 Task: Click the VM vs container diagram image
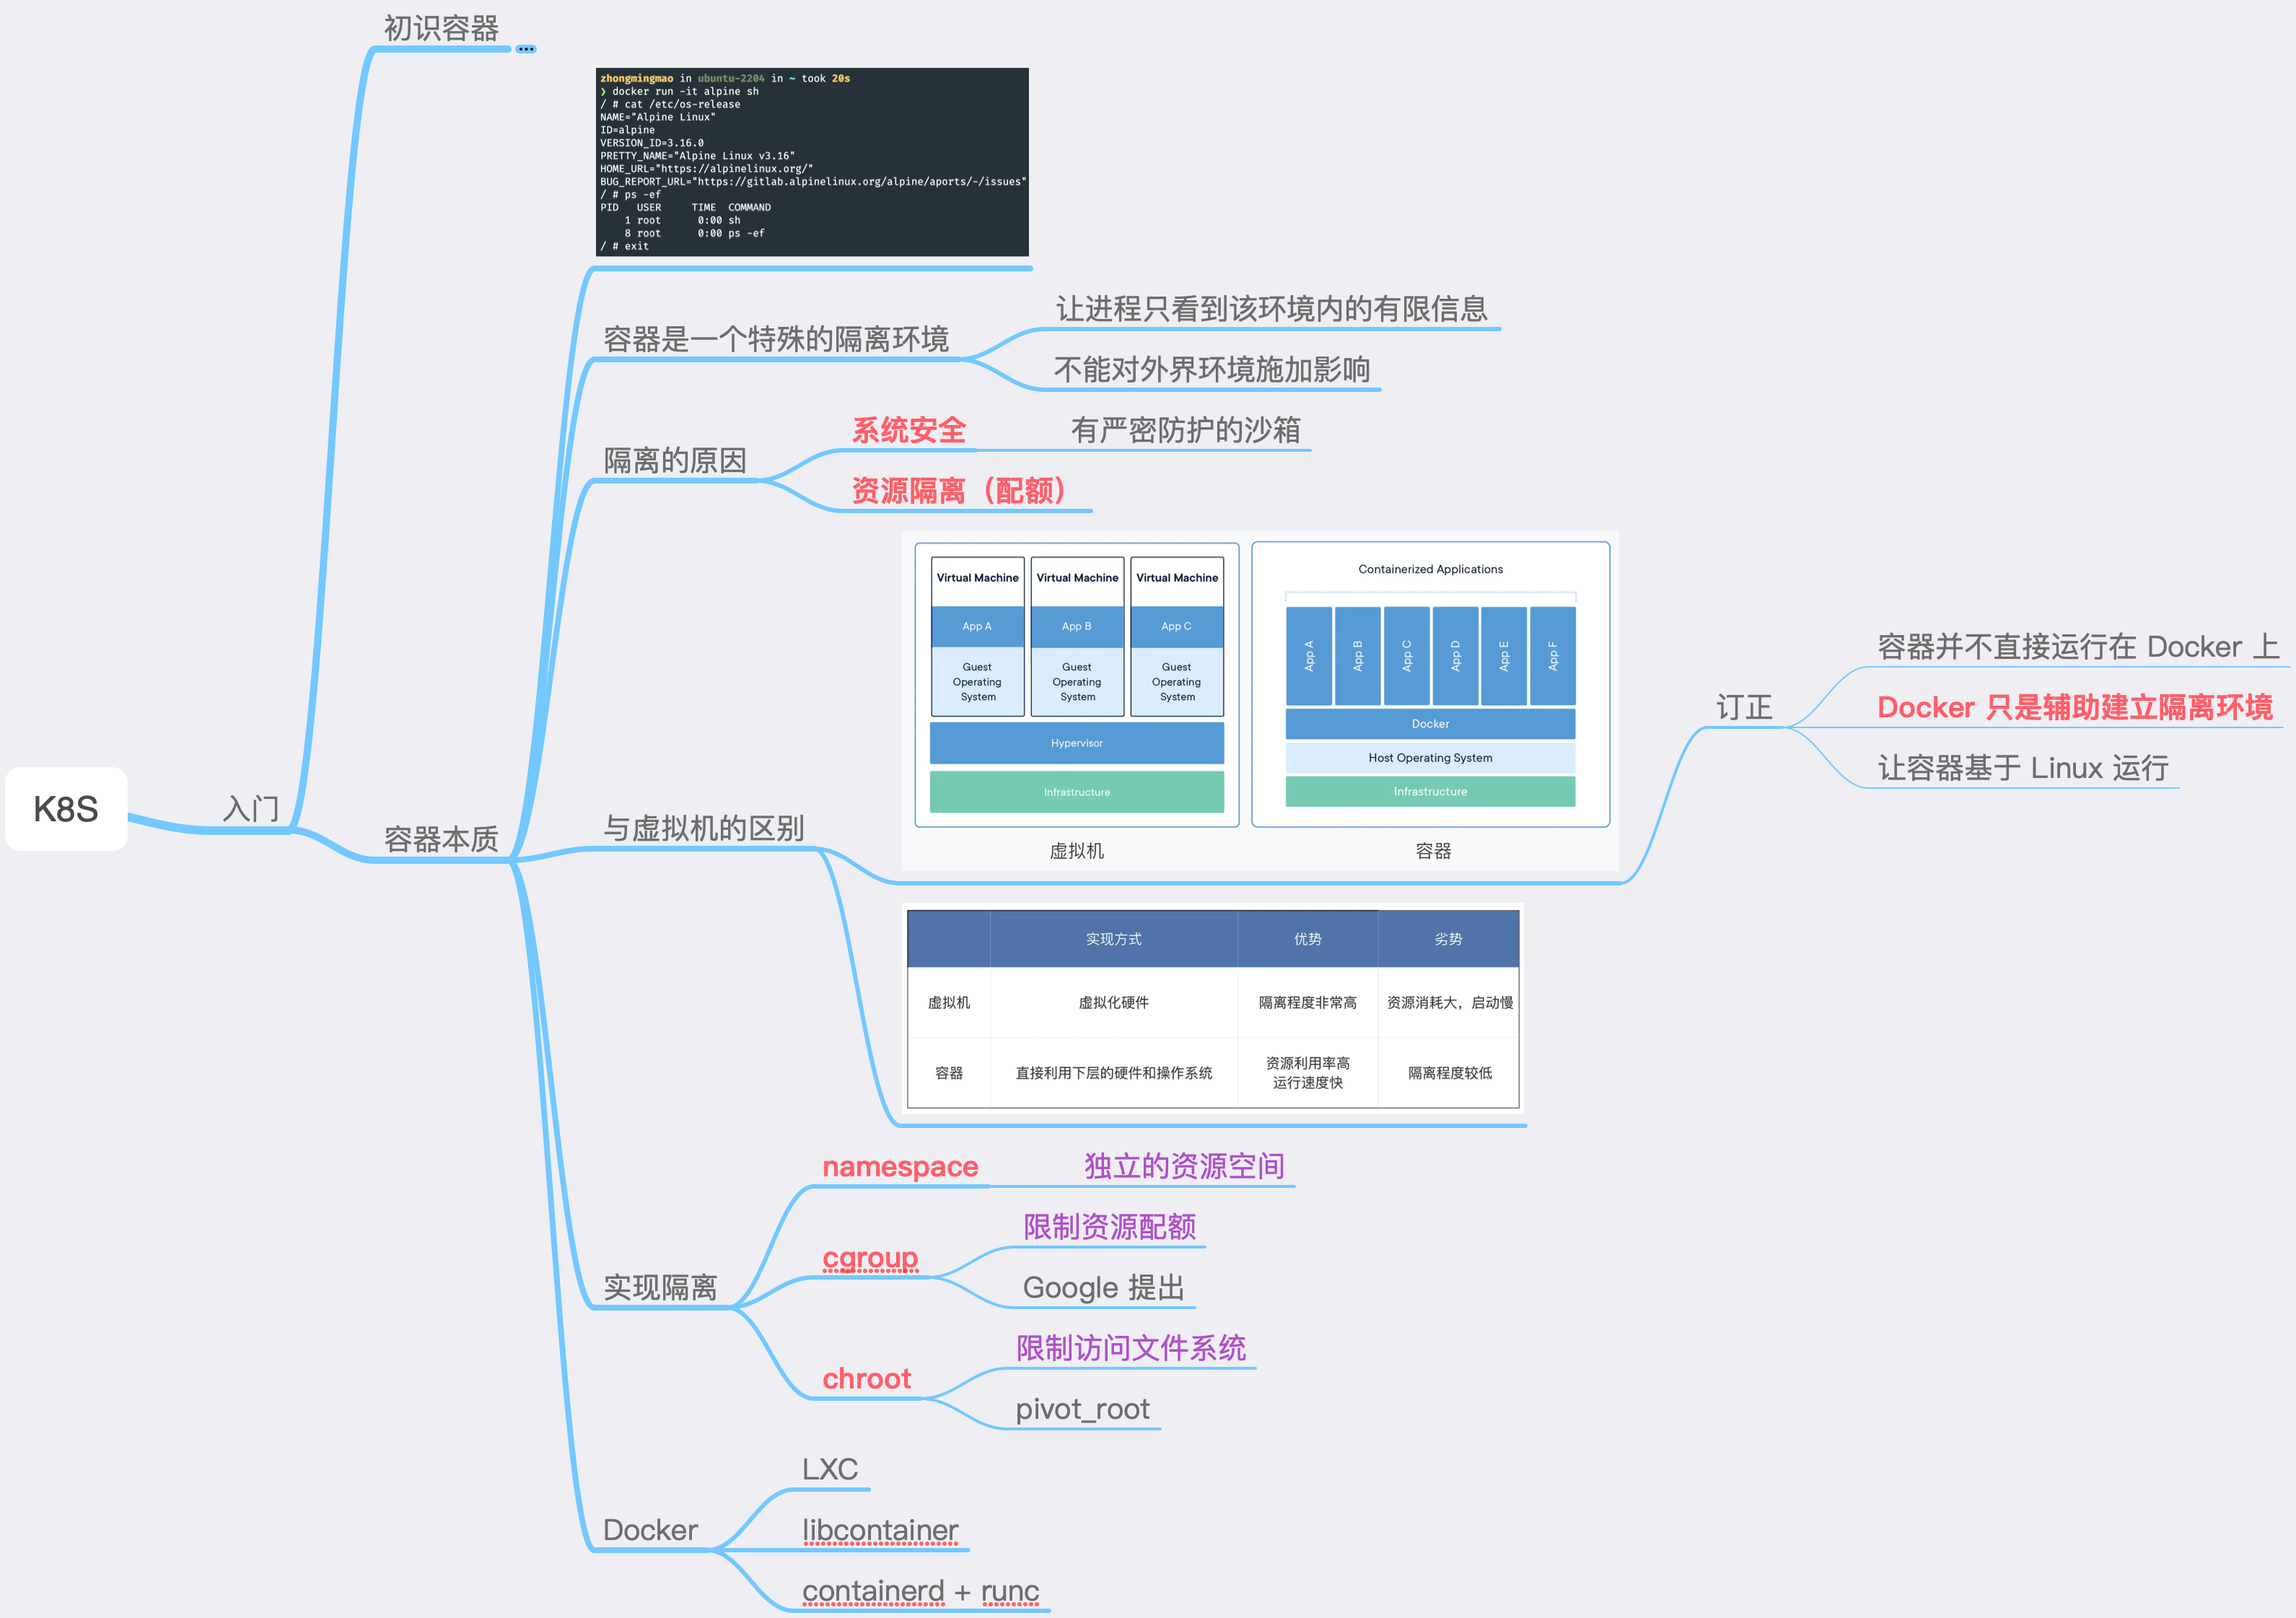(x=1260, y=700)
